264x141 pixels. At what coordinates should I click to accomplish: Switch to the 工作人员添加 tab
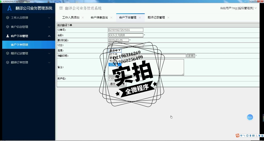tap(71, 18)
